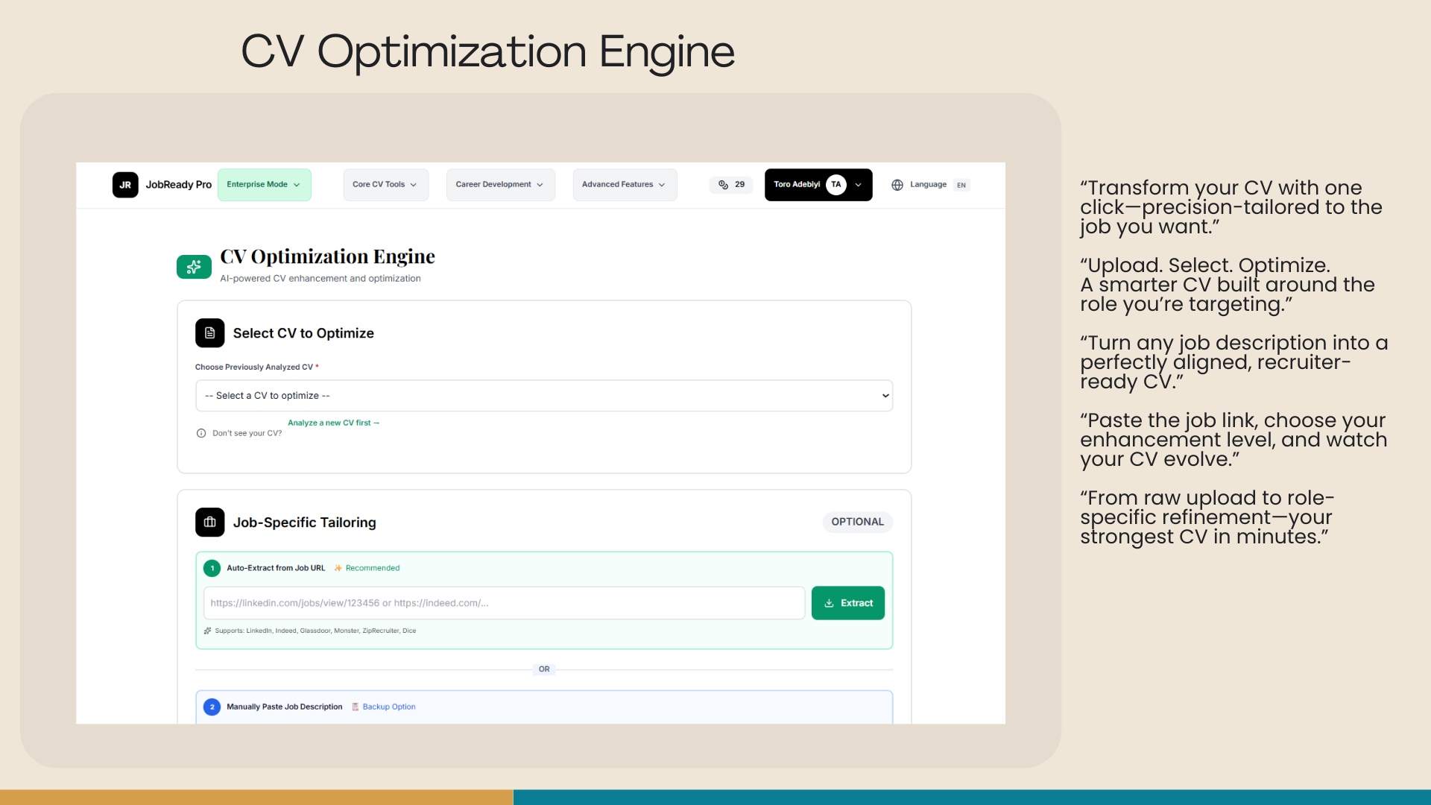1431x805 pixels.
Task: Click the document icon beside Select CV to Optimize
Action: (209, 333)
